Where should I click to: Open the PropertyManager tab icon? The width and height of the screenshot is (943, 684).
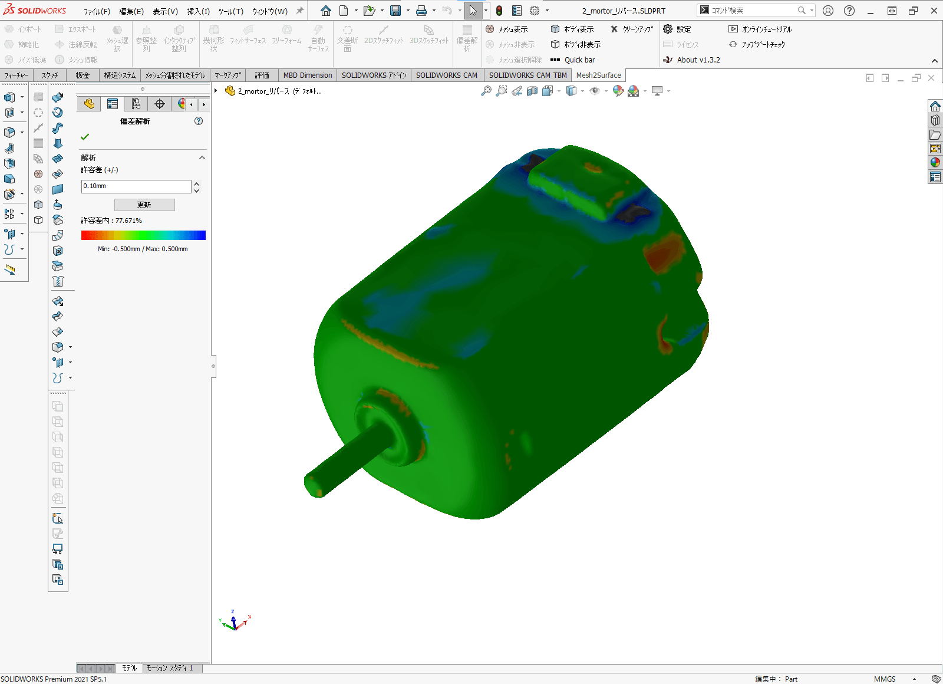(113, 104)
